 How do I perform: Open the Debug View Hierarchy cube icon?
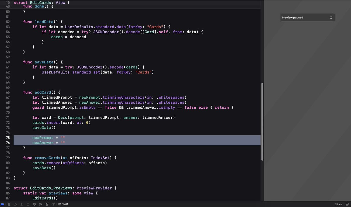click(x=34, y=204)
